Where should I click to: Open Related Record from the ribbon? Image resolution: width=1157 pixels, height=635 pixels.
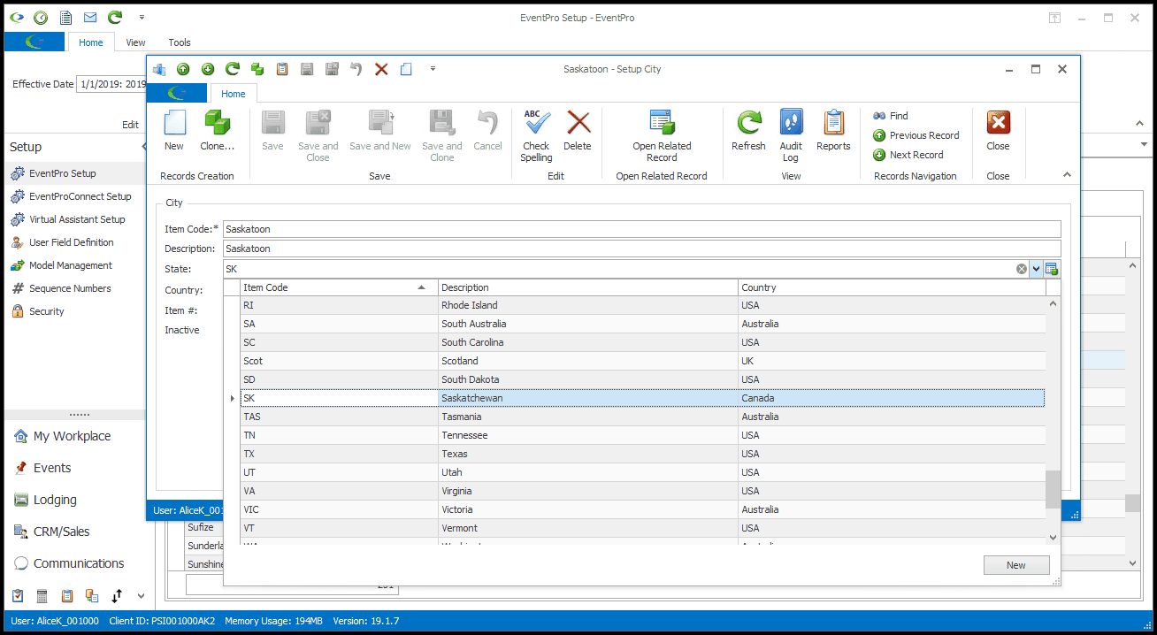click(662, 136)
